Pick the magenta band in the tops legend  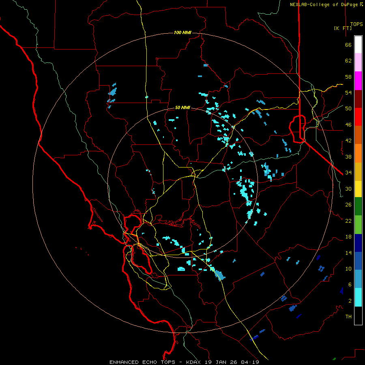358,81
